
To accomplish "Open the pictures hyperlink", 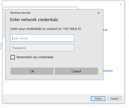I will (108, 71).
